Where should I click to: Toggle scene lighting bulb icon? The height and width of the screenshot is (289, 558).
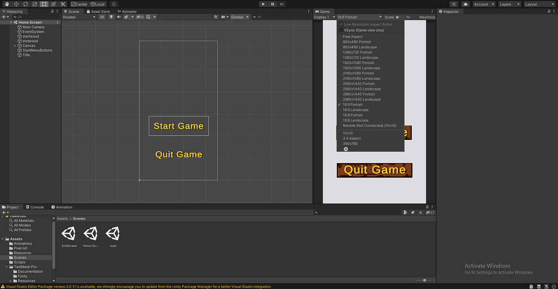point(111,17)
